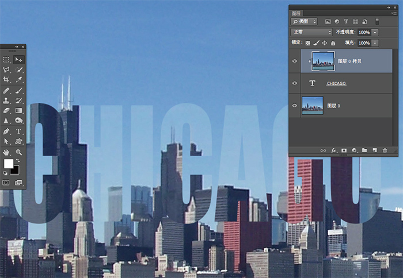The image size is (403, 278).
Task: Select the 图层 0 拷贝 layer thumbnail
Action: coord(323,61)
